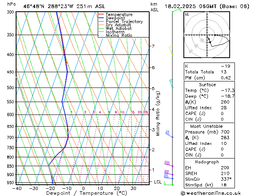Click the Dewpoint / Temperature (°C) axis title
253x196 pixels.
pyautogui.click(x=86, y=193)
